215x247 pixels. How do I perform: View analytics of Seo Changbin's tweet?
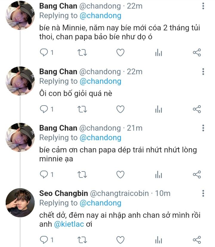(159, 240)
